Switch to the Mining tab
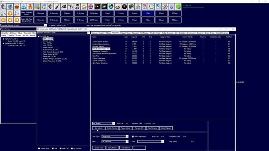Viewport: 269px width, 151px height. point(108,33)
